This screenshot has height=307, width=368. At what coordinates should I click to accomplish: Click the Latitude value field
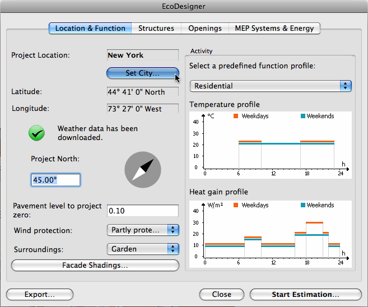(x=143, y=91)
